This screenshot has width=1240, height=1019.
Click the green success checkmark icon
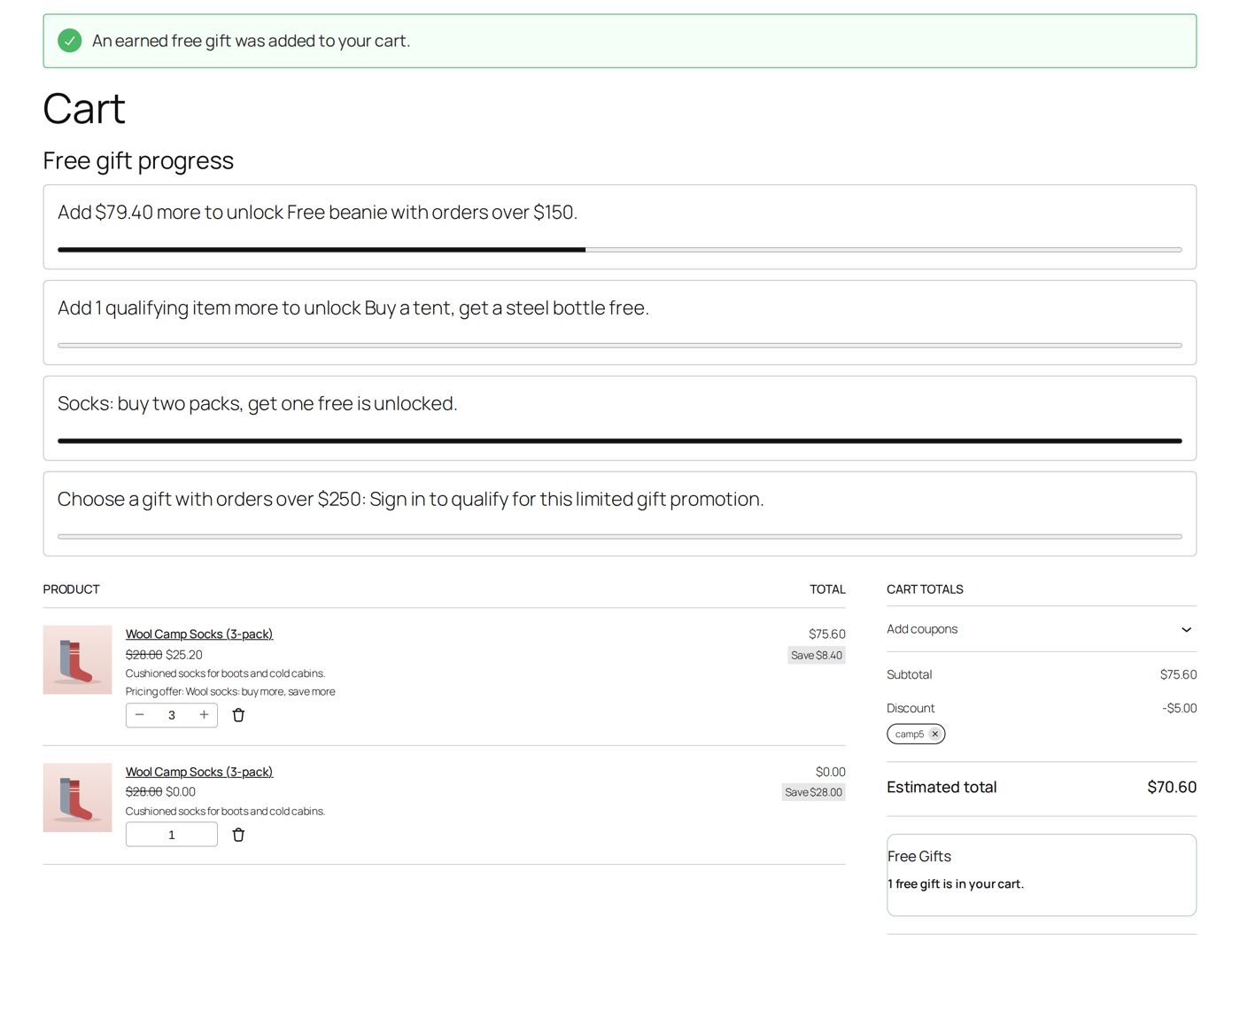point(69,41)
